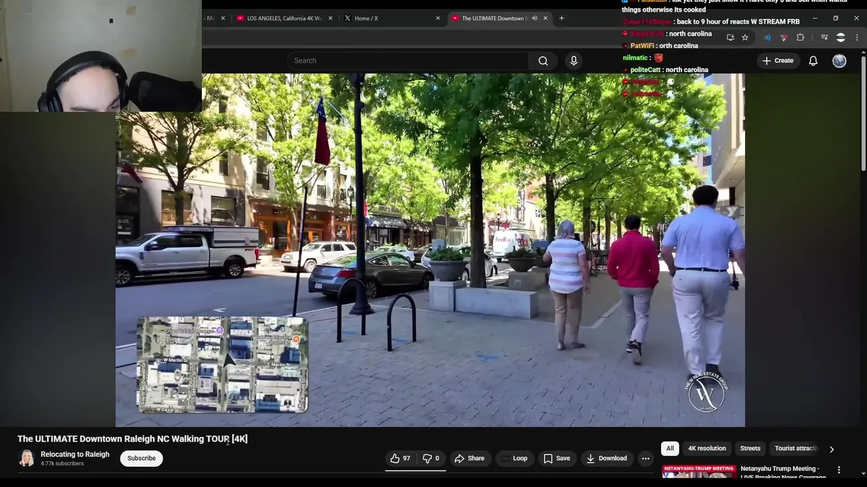This screenshot has height=487, width=867.
Task: Bookmark this page with star icon
Action: pyautogui.click(x=745, y=37)
